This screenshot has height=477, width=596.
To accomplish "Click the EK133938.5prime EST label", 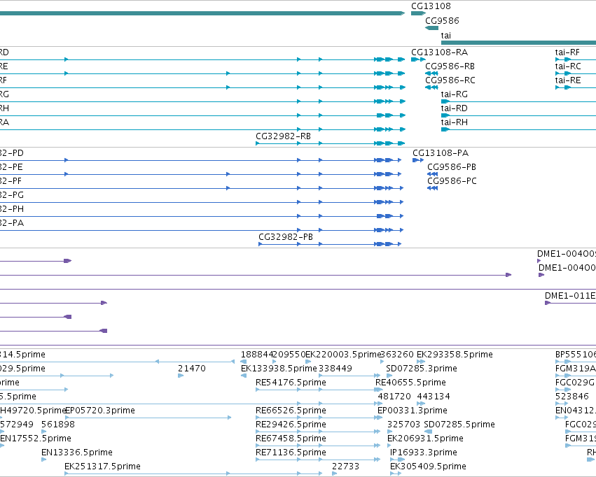I will tap(279, 369).
